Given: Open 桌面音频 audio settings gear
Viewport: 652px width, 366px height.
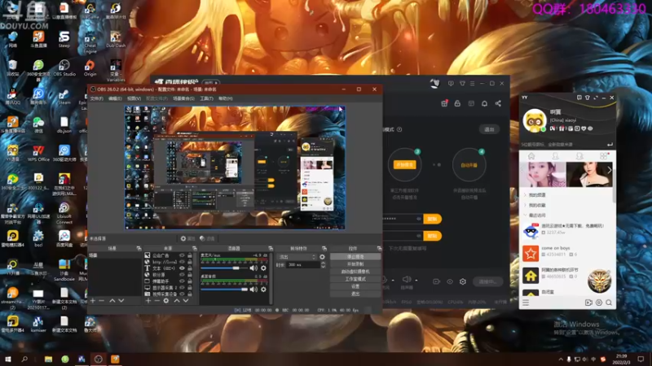Looking at the screenshot, I should pyautogui.click(x=263, y=290).
